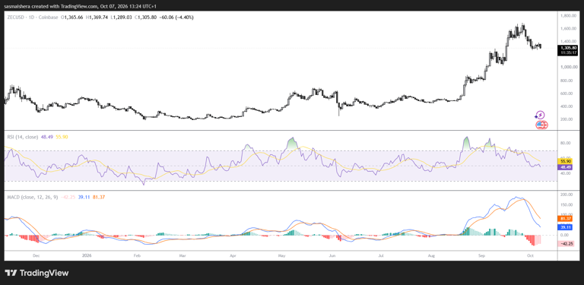
Task: Click the RSI value 48.49 in legend
Action: (46, 137)
